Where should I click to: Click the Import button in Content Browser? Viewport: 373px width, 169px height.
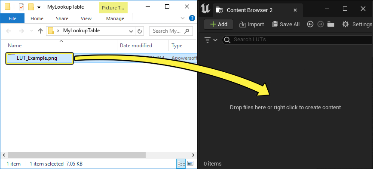click(x=252, y=24)
